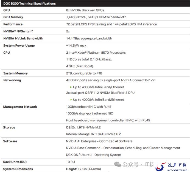Click 2TB, configurable to 4TB value

[x=84, y=73]
